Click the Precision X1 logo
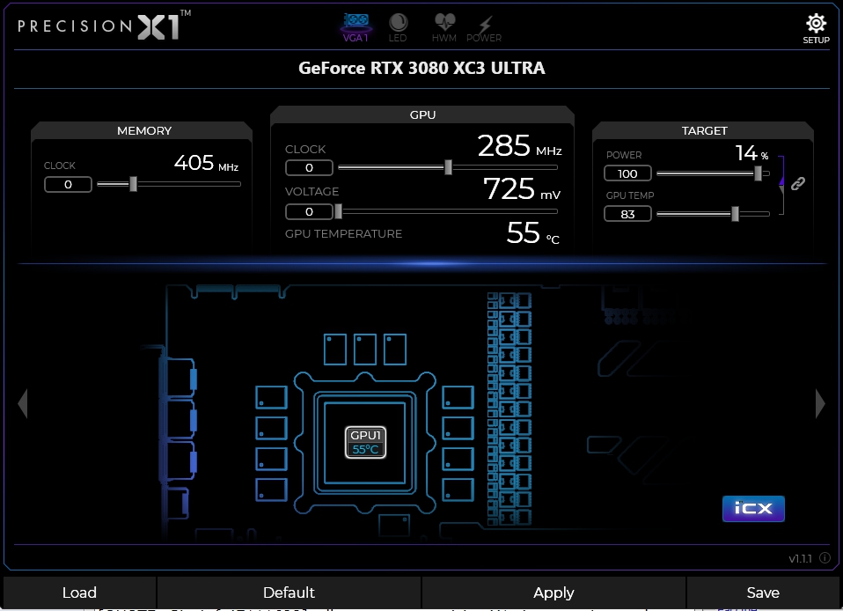Viewport: 843px width, 611px height. (105, 26)
